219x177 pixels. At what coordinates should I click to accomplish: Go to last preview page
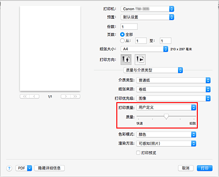click(75, 97)
